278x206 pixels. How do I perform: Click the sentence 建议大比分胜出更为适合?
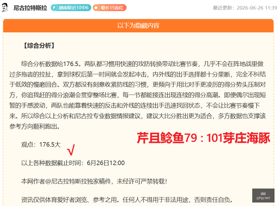179,116
